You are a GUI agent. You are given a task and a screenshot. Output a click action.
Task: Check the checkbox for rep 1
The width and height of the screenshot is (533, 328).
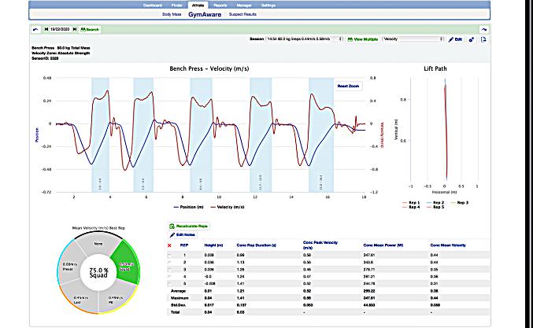point(171,253)
